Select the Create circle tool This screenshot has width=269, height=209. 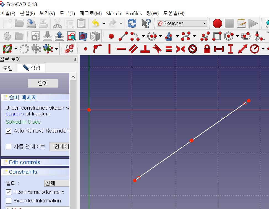(152, 36)
